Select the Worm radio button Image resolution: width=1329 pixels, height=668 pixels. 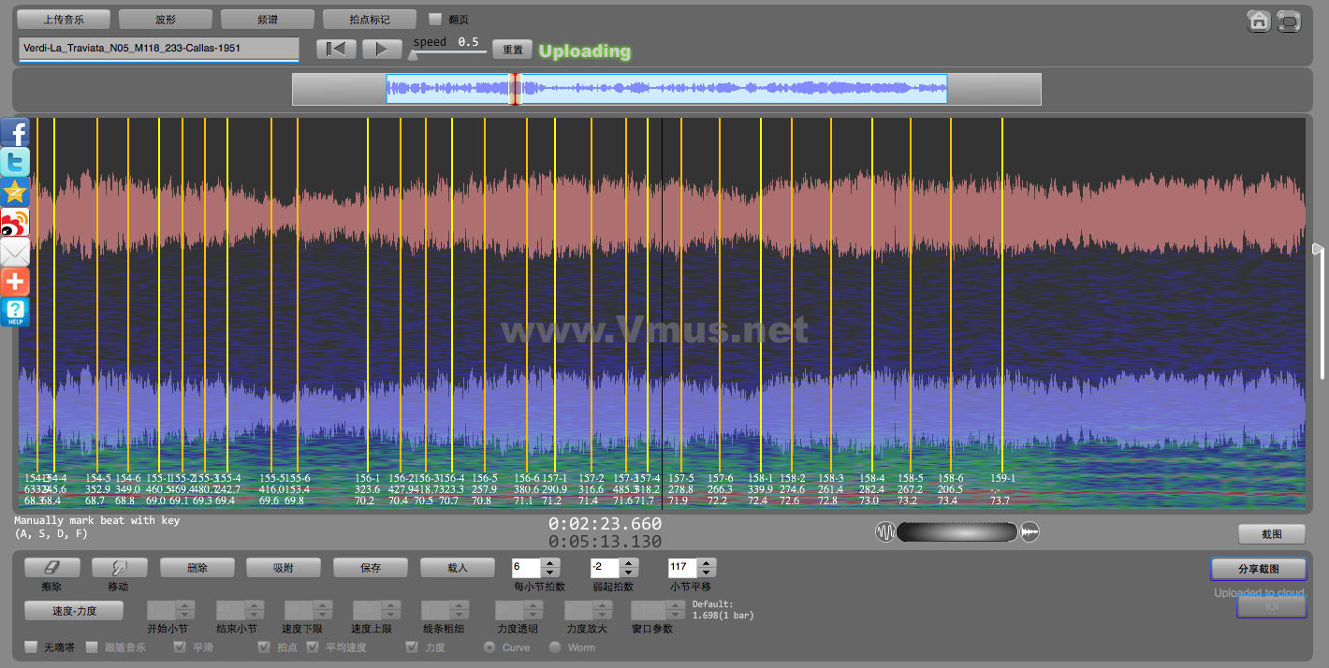click(x=555, y=647)
